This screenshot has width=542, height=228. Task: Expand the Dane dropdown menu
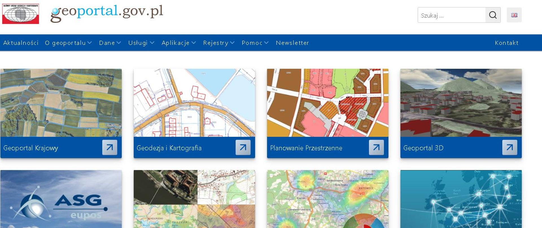[x=110, y=43]
